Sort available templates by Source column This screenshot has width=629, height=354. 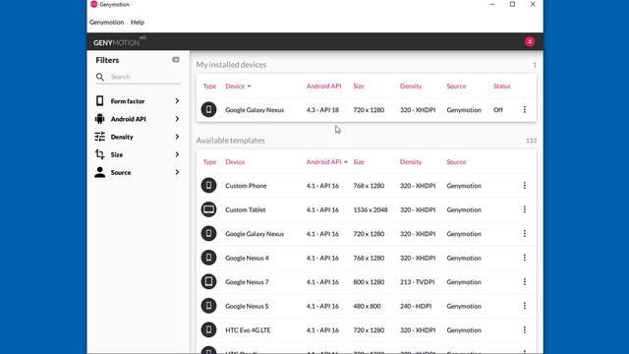456,161
